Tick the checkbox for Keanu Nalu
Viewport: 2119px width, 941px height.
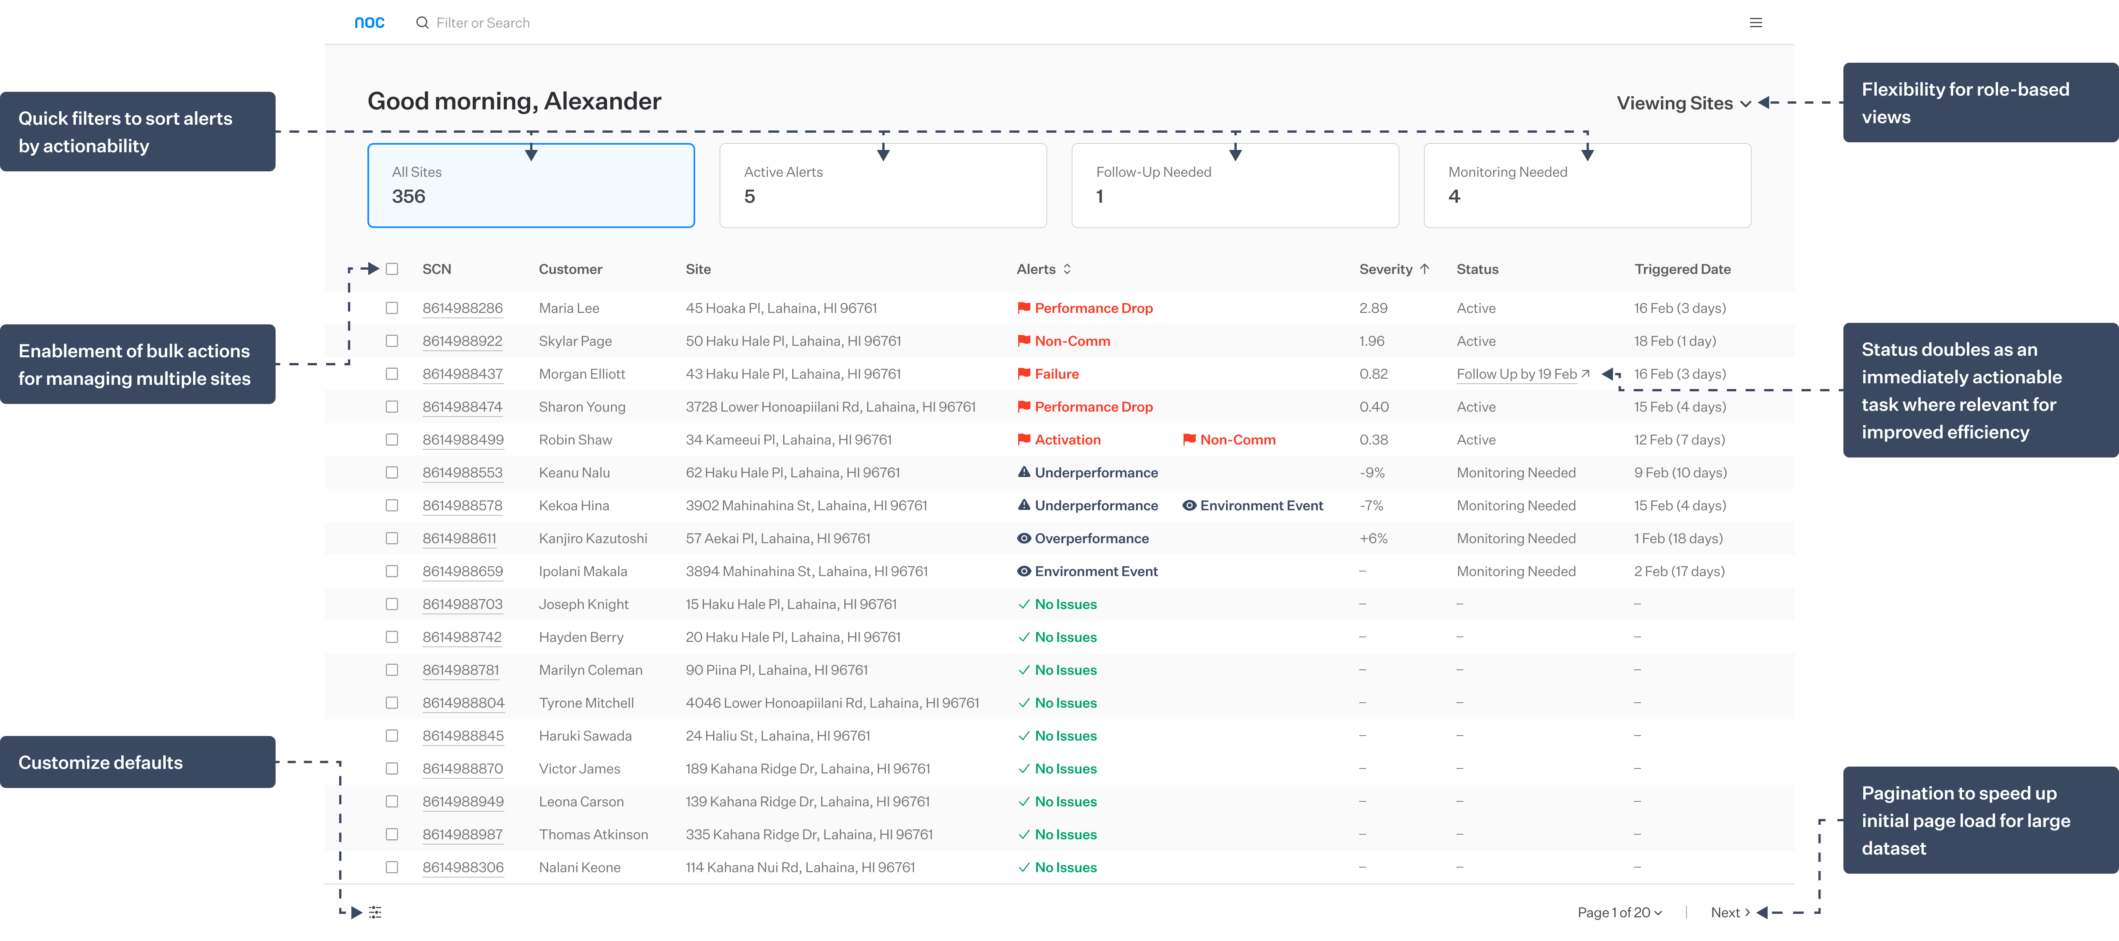(x=392, y=472)
